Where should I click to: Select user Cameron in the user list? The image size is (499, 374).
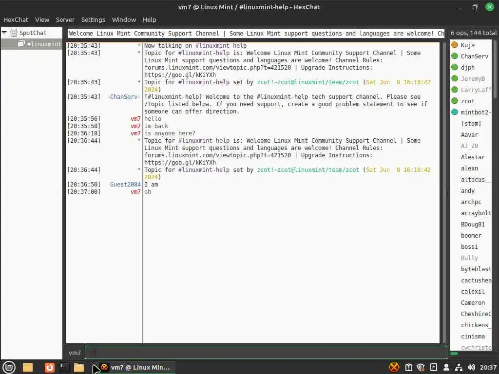(473, 303)
